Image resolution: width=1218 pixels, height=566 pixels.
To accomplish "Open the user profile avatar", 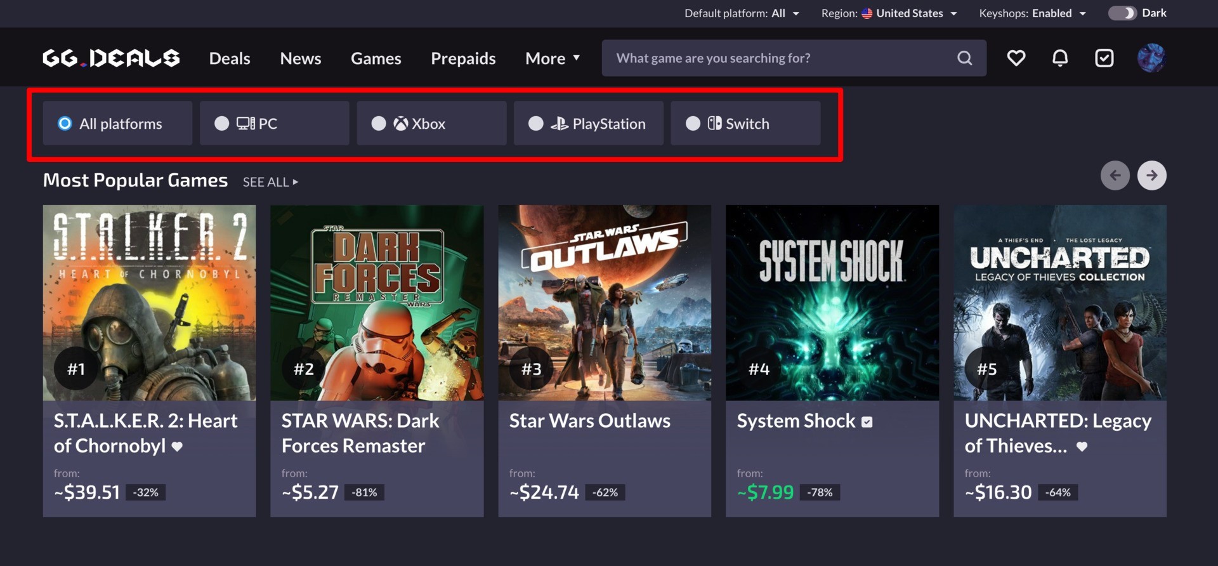I will coord(1151,58).
